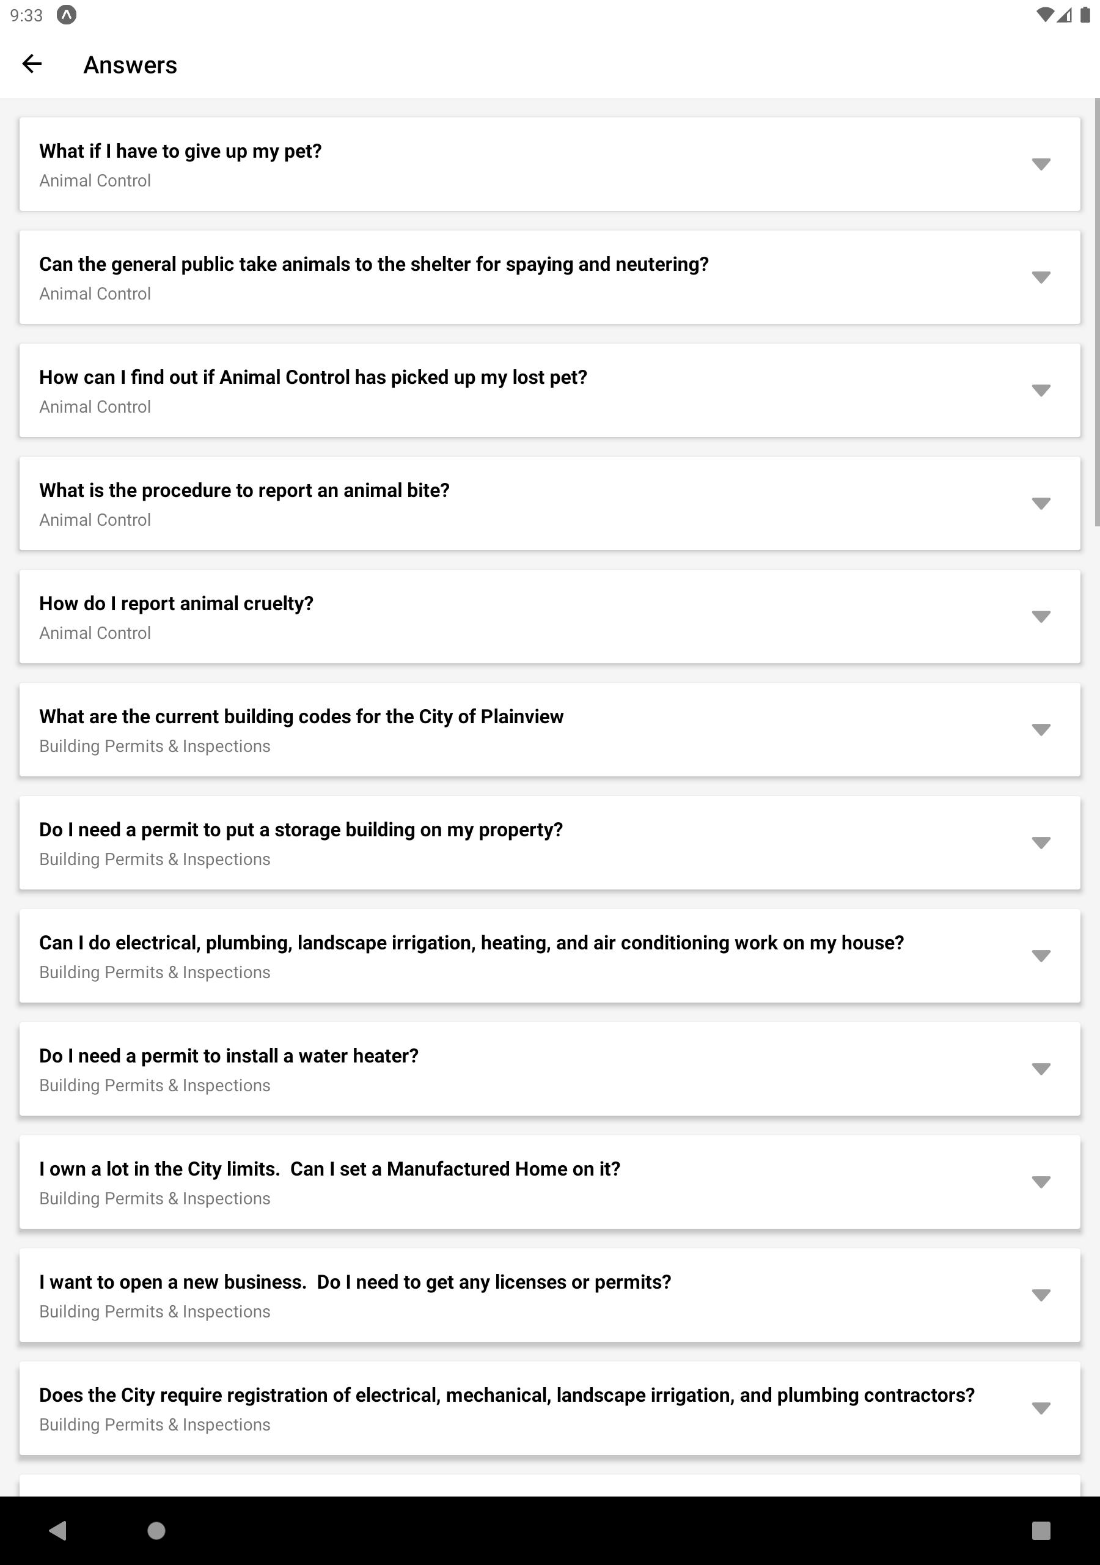Go back using the header arrow
The image size is (1100, 1565).
click(32, 64)
